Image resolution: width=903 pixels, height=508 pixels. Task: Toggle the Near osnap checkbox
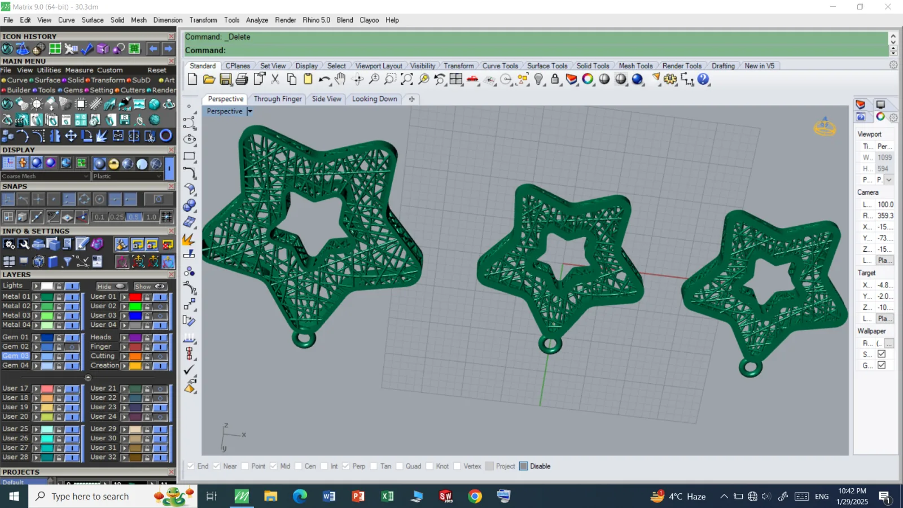217,466
